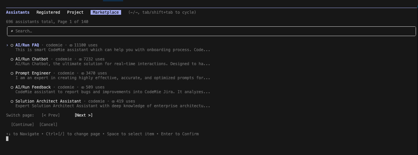Click the uses icon beside 3470 uses
Screen dimensions: 418x155
(83, 73)
